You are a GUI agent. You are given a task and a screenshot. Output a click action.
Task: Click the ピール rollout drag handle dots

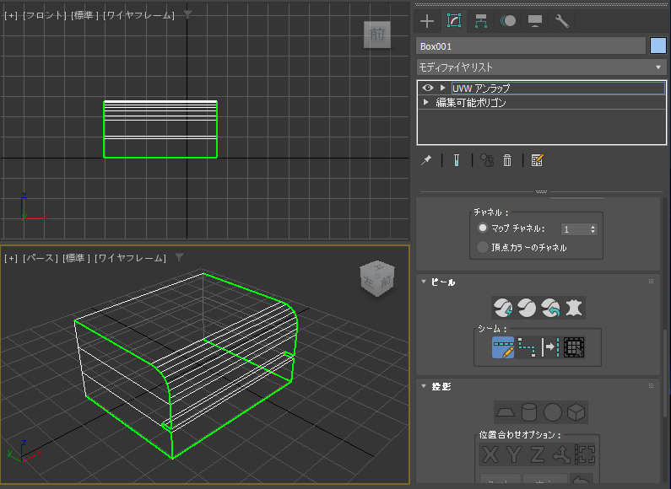(x=651, y=282)
